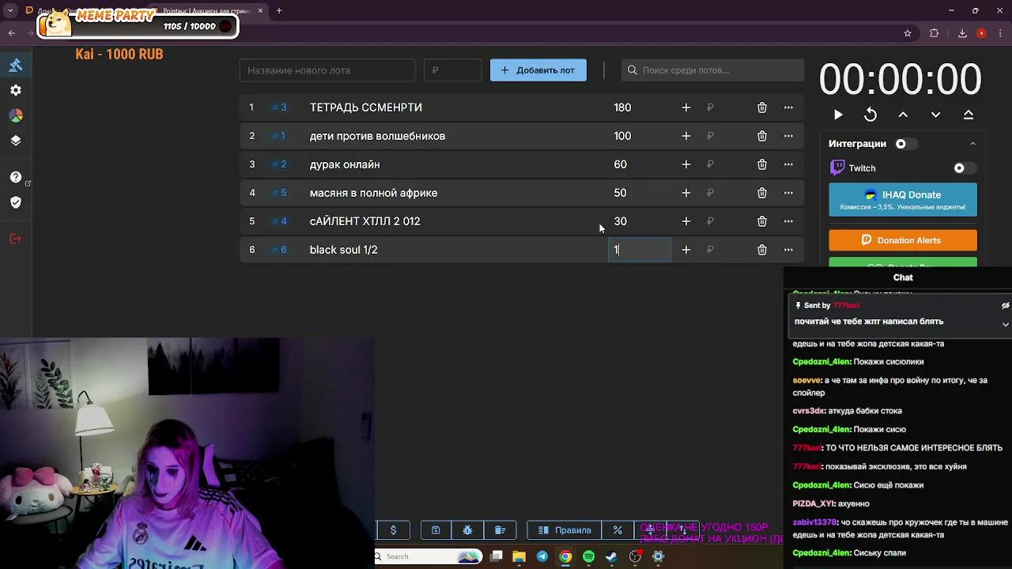Open Telegram from the taskbar

[x=542, y=556]
